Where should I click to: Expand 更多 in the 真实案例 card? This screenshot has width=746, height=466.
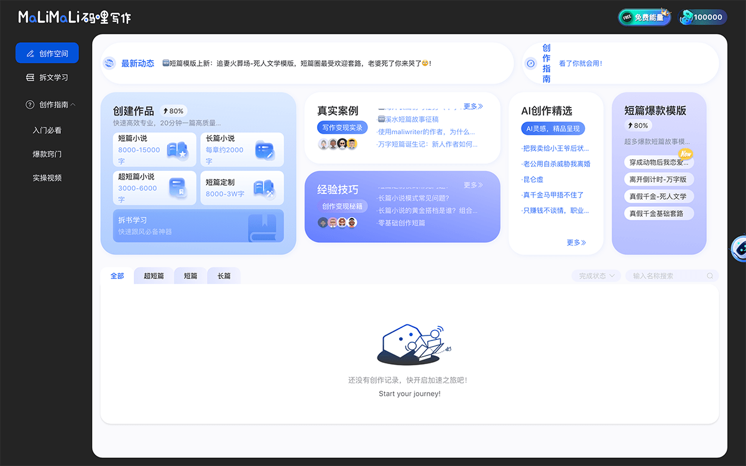(472, 106)
